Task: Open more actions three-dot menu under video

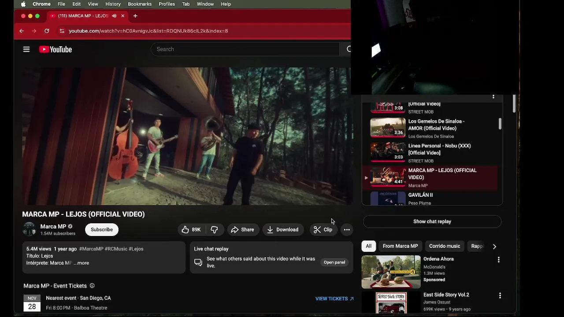Action: coord(347,229)
